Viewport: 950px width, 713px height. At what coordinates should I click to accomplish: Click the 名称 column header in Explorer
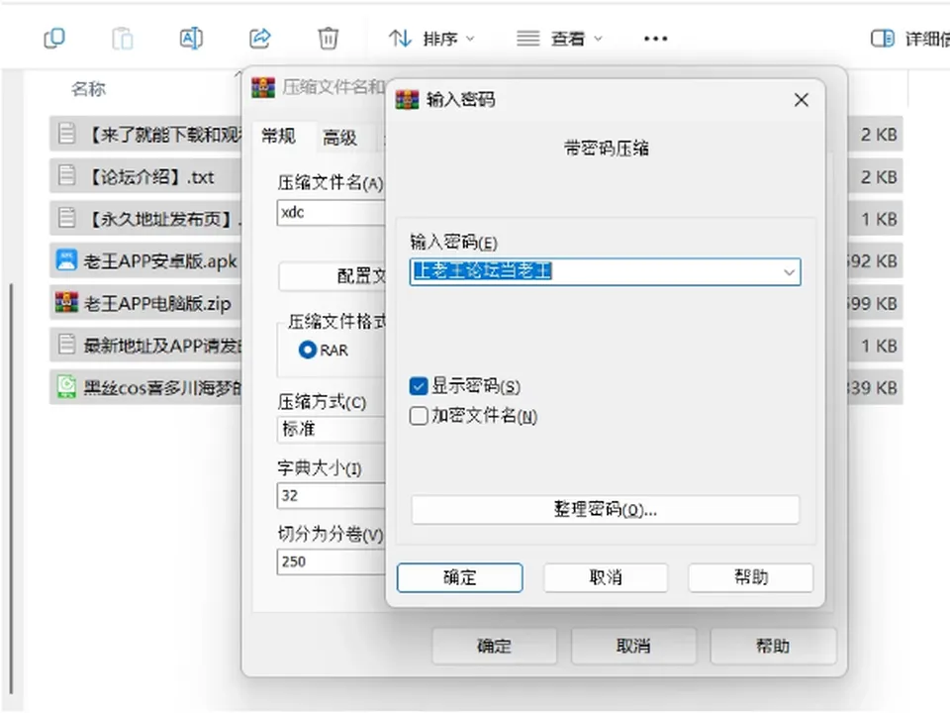pos(88,89)
